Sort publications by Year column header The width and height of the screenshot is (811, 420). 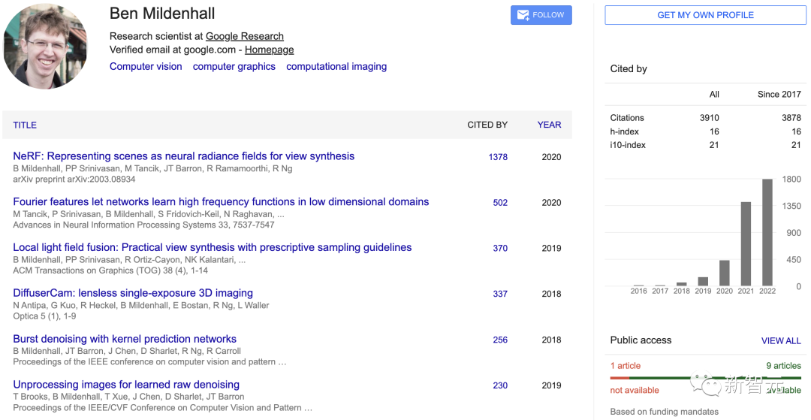tap(549, 125)
